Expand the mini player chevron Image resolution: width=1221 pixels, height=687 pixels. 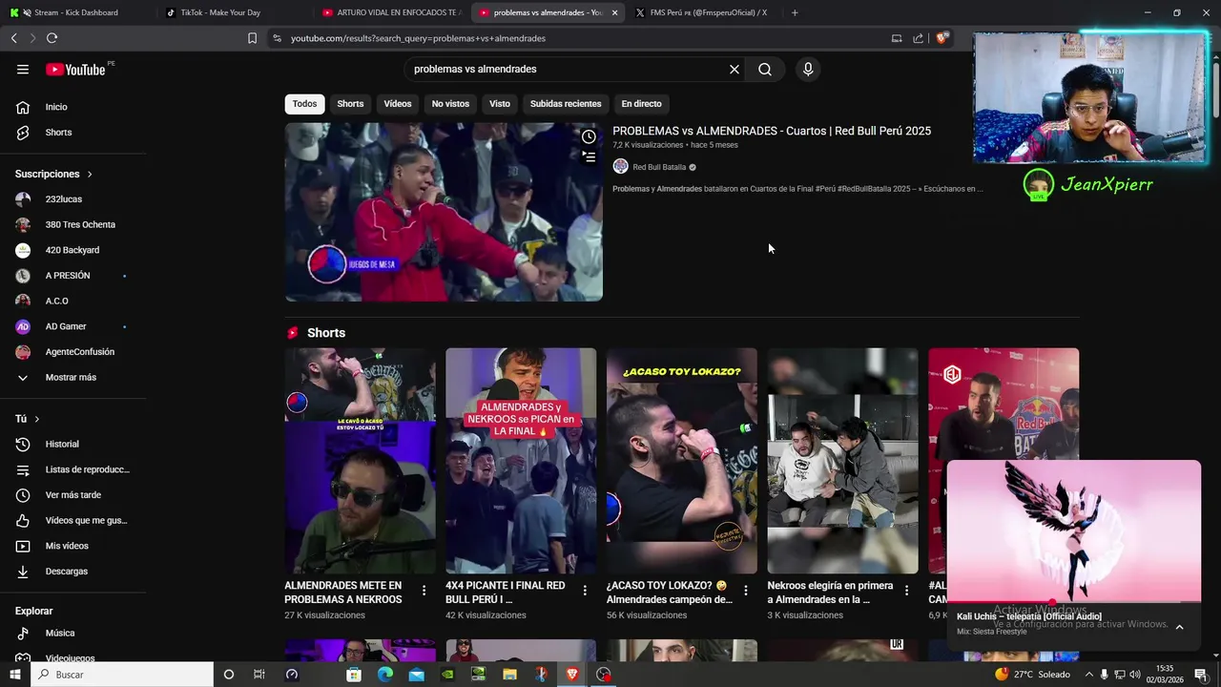coord(1179,627)
